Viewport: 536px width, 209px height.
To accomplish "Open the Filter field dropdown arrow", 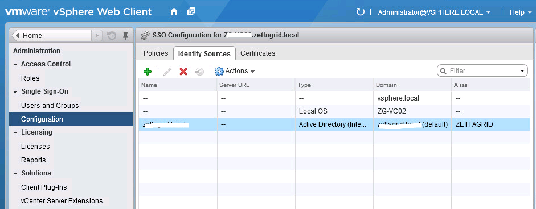I will click(522, 71).
